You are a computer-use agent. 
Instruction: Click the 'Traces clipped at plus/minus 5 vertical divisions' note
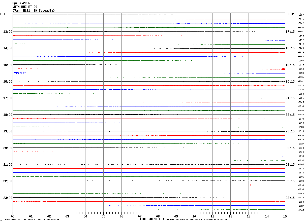point(198,220)
